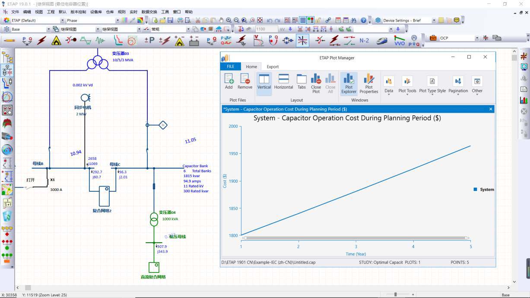Select the arc flash warning triangle icon

(56, 41)
